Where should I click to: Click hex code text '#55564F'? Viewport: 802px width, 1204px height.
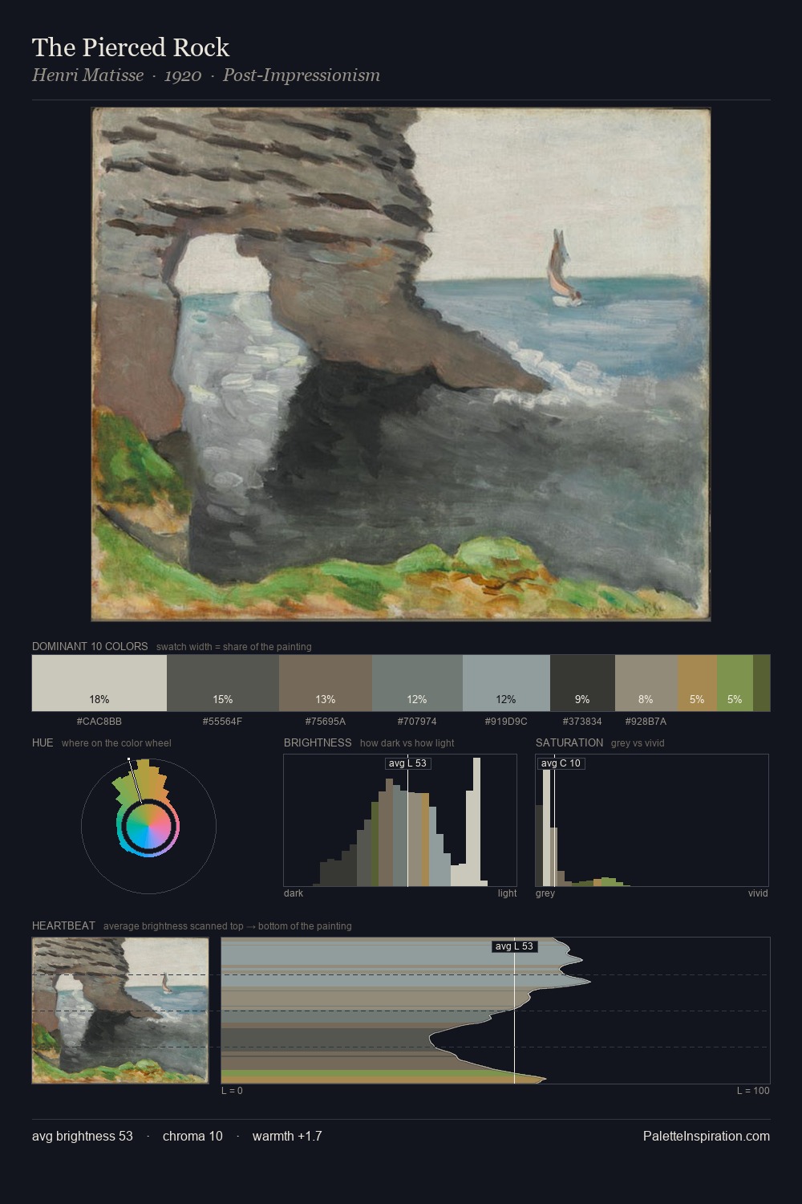222,721
